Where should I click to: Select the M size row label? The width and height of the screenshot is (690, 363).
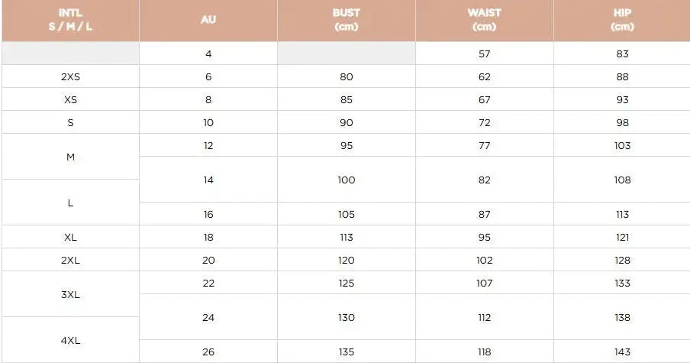pos(70,157)
